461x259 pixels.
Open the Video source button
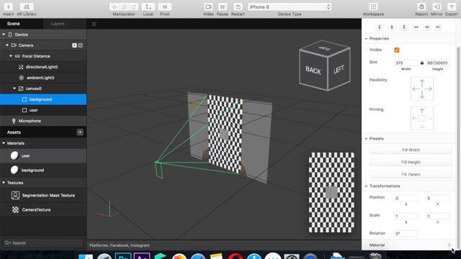208,6
